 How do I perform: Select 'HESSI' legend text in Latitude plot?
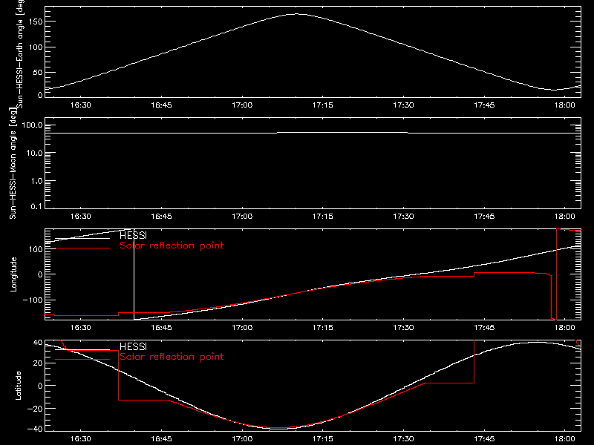pos(133,346)
